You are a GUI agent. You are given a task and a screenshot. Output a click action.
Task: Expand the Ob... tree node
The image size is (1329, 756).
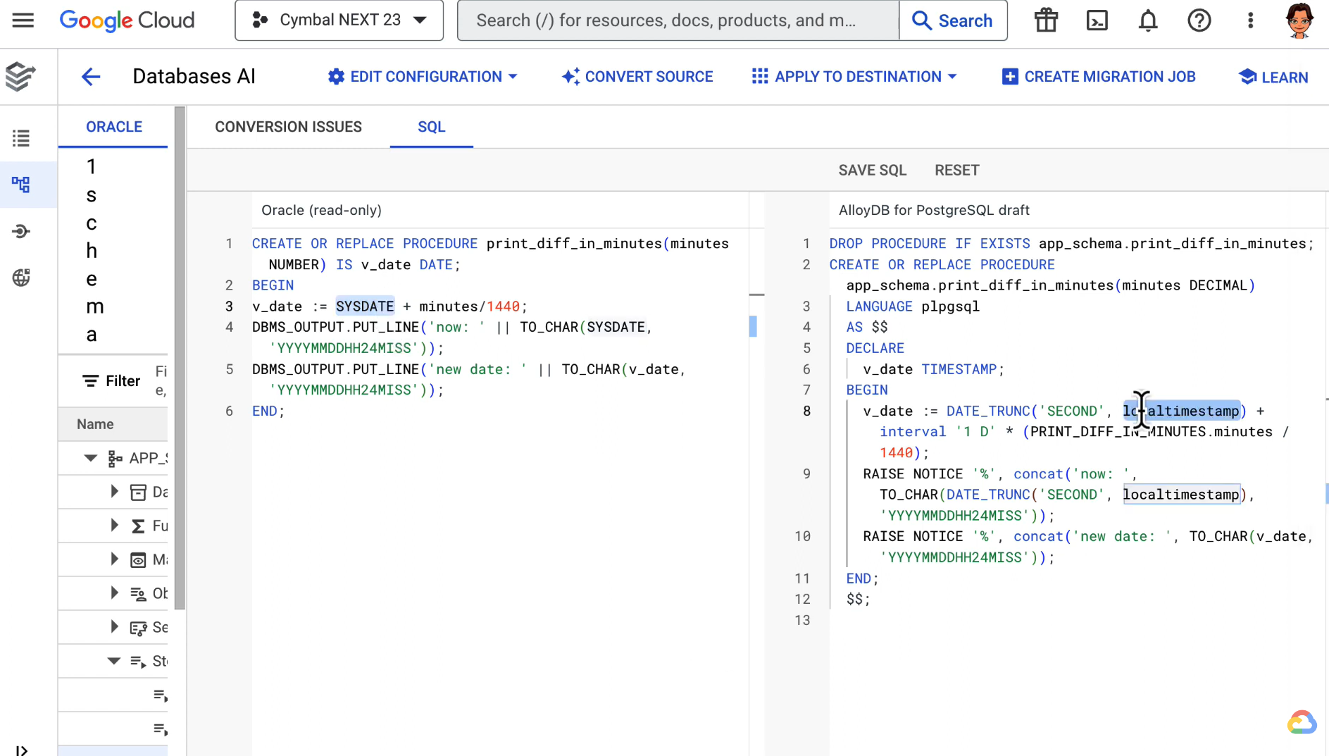114,593
